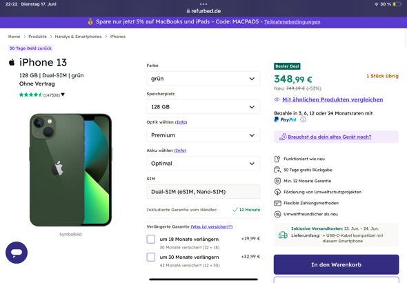Check the 18 Monate verlängern warranty box
This screenshot has height=283, width=407.
point(151,239)
